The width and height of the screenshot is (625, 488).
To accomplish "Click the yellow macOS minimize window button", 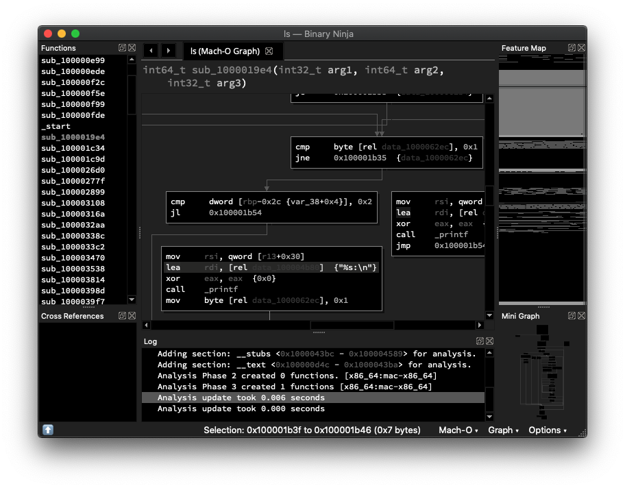I will pyautogui.click(x=62, y=34).
